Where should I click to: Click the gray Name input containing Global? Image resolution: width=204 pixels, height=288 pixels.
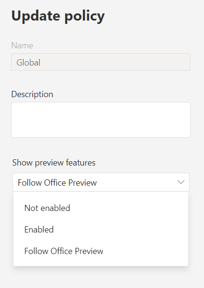pyautogui.click(x=101, y=62)
